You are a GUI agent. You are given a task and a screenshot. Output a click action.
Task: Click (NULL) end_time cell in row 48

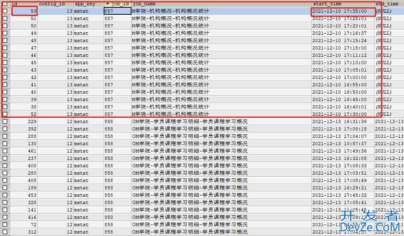click(x=389, y=40)
